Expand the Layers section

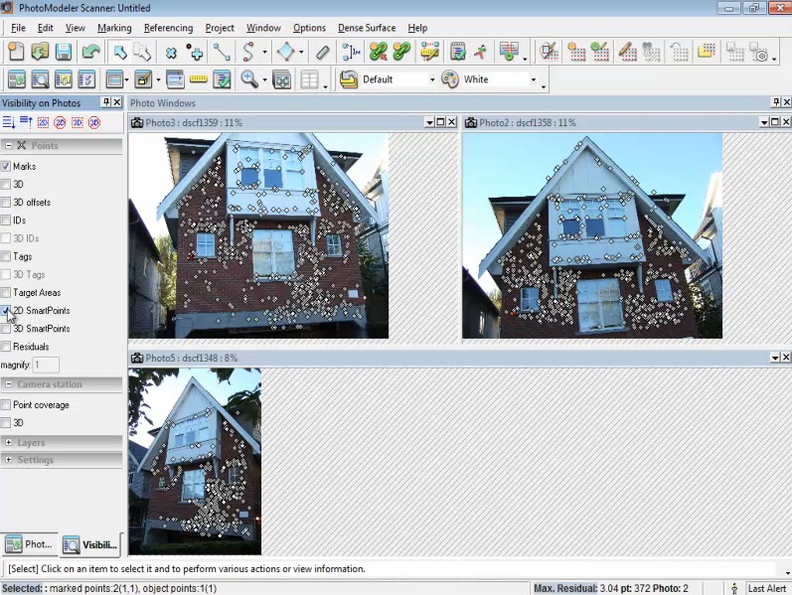[x=9, y=442]
